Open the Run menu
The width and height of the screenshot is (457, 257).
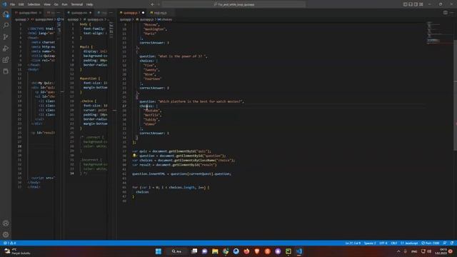click(x=65, y=4)
